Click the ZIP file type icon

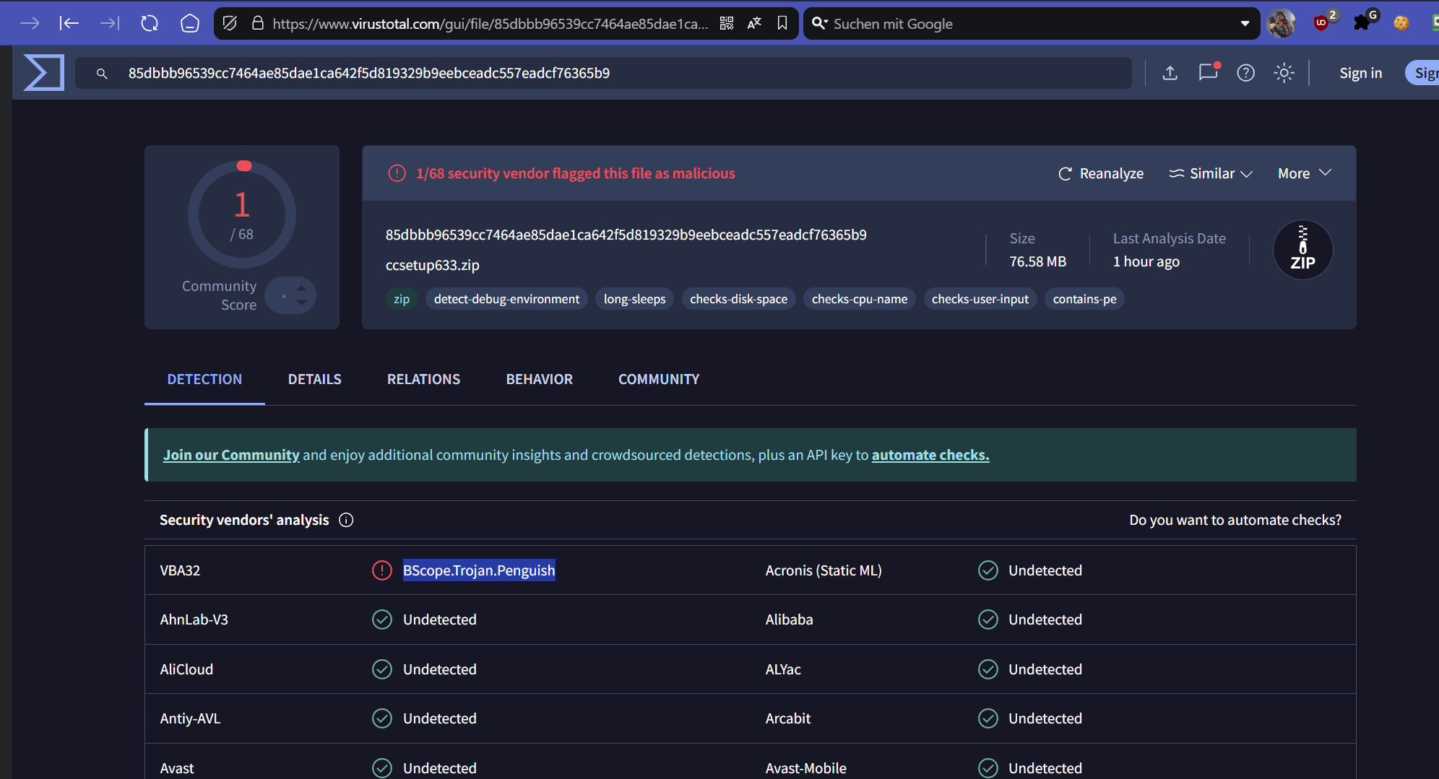tap(1302, 249)
